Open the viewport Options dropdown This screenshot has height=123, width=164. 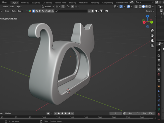(x=150, y=11)
